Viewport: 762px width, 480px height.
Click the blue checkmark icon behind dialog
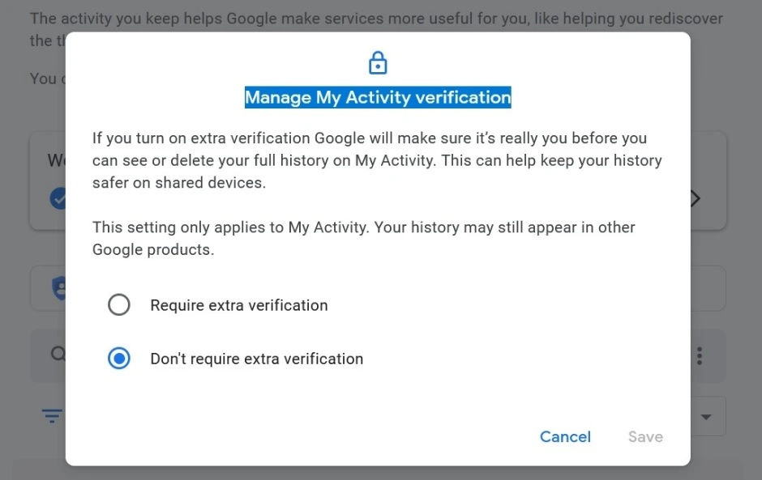coord(58,198)
